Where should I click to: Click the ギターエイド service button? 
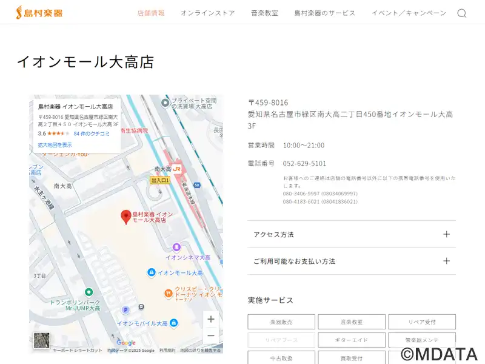pyautogui.click(x=352, y=340)
